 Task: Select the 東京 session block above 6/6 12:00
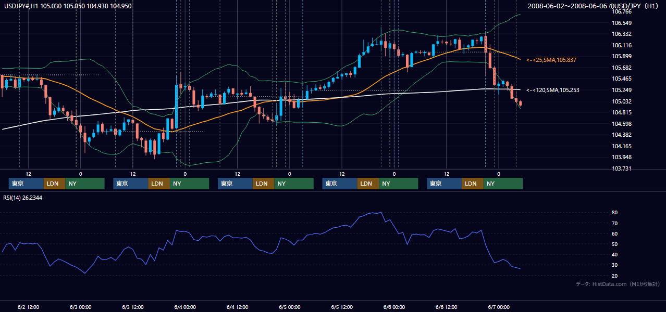(x=444, y=184)
